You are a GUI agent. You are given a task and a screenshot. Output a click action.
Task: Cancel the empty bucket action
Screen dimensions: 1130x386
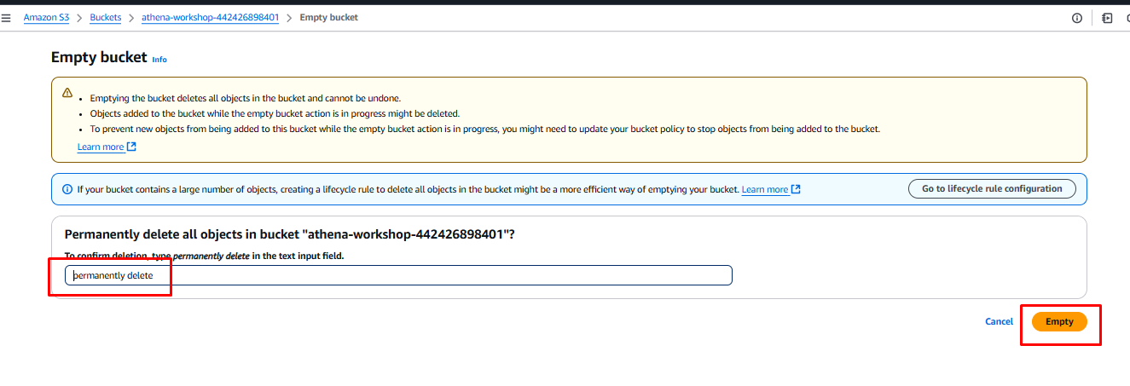[999, 322]
